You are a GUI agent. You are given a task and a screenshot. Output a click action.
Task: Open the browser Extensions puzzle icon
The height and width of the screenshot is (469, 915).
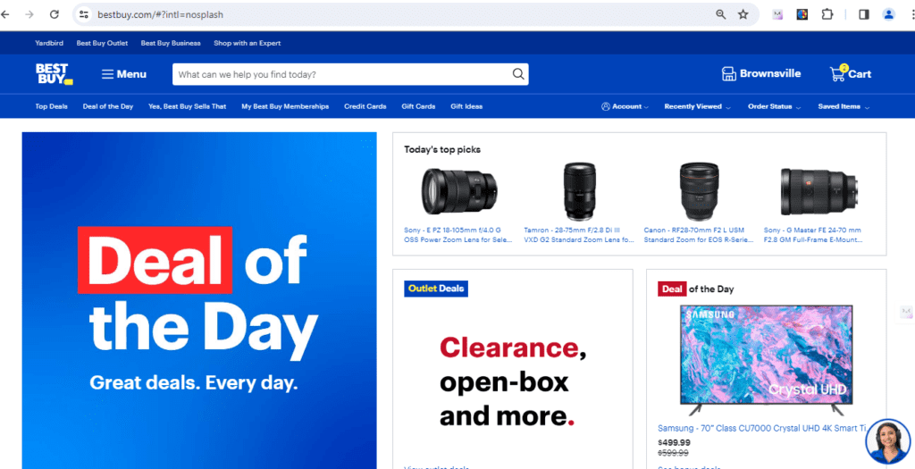click(x=827, y=14)
